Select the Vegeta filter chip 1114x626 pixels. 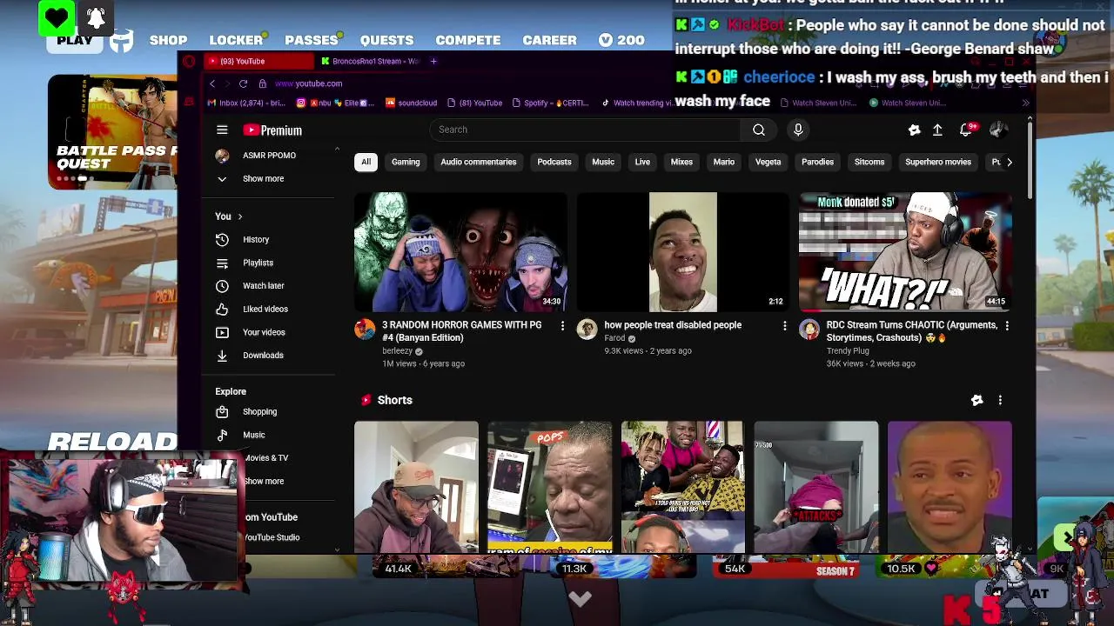click(768, 162)
